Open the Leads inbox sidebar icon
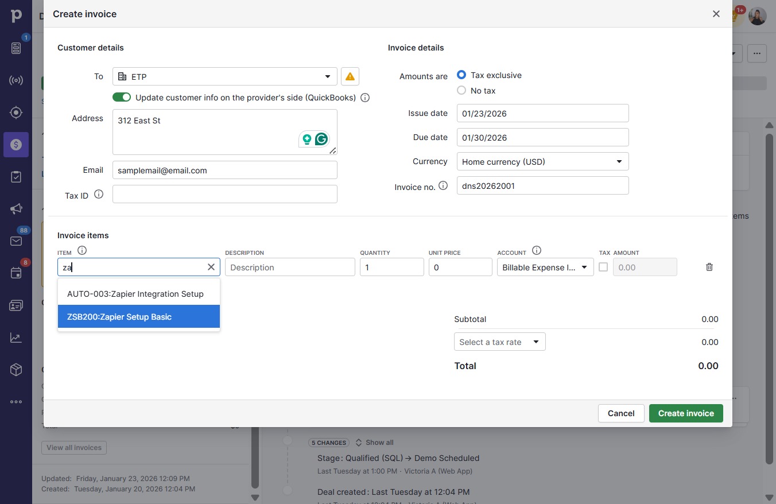The image size is (776, 504). coord(16,48)
